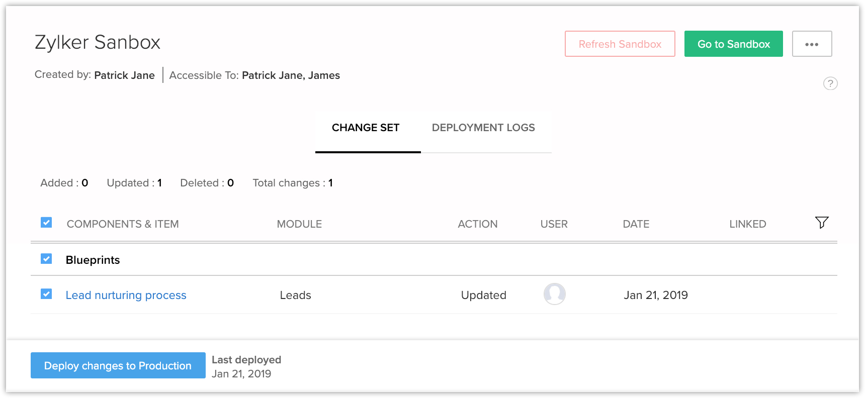Click the Go to Sandbox button
The width and height of the screenshot is (865, 398).
click(x=733, y=44)
